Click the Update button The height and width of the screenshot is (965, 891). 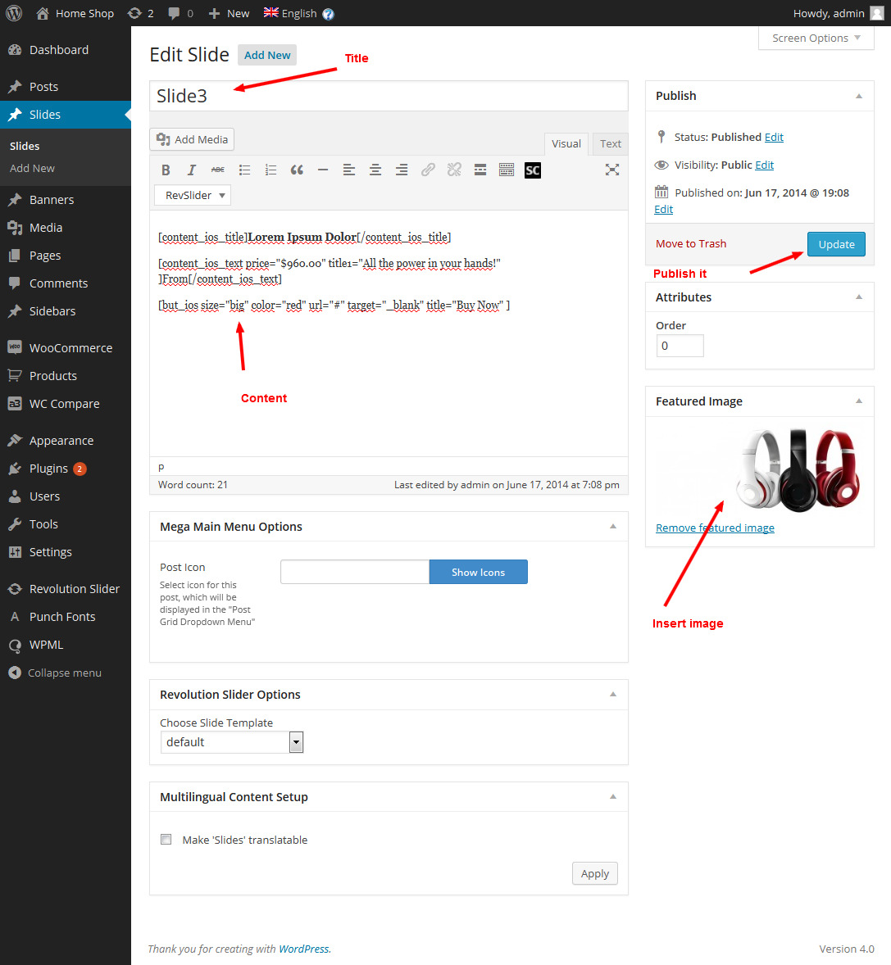click(835, 244)
